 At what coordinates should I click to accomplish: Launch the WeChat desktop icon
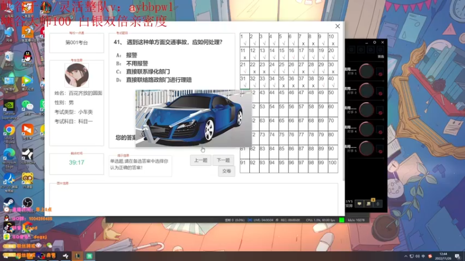[27, 107]
